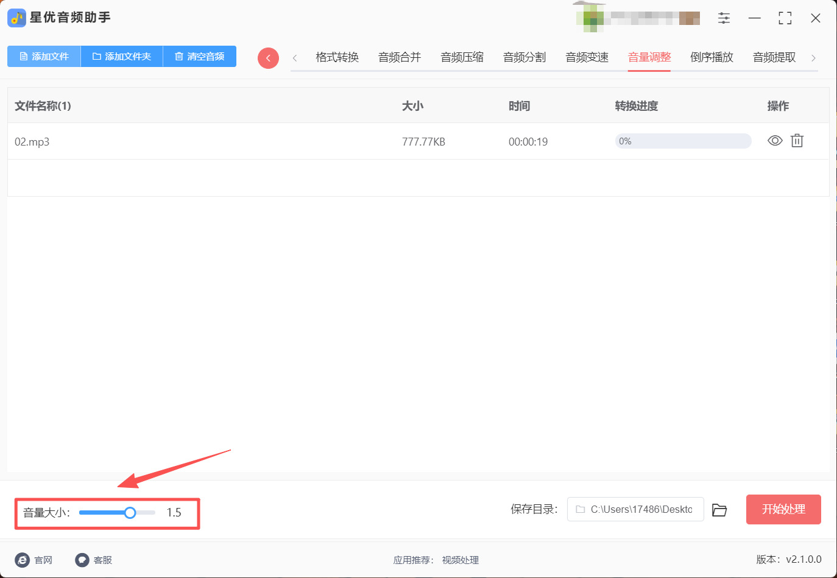This screenshot has height=578, width=837.
Task: Click the 视频处理 recommended app link
Action: (x=461, y=560)
